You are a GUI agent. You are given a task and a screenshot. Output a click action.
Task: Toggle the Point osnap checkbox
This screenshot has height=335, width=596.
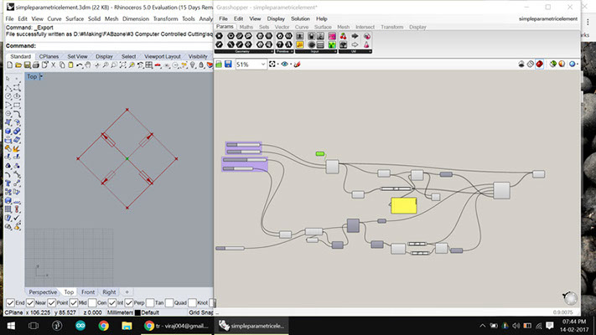[x=52, y=302]
